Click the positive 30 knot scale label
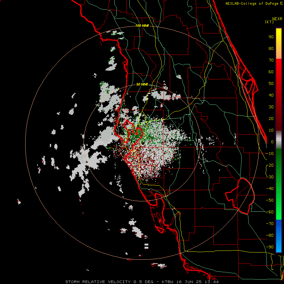 (x=271, y=107)
